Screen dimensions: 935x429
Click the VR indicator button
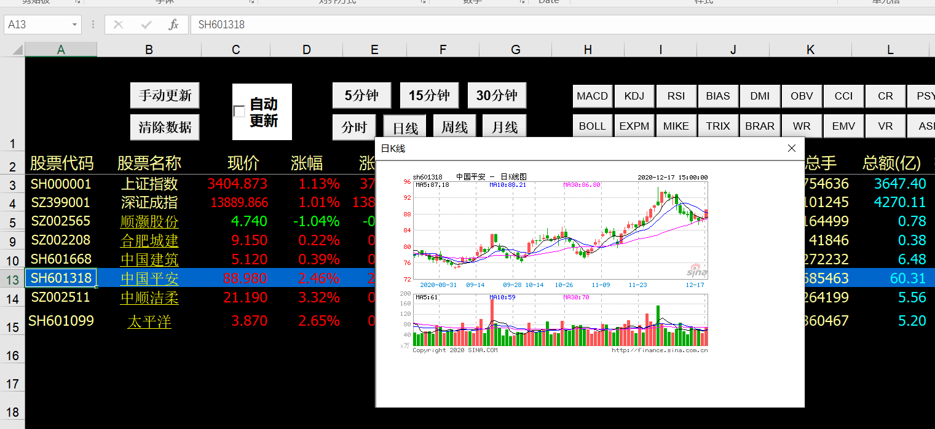point(885,126)
